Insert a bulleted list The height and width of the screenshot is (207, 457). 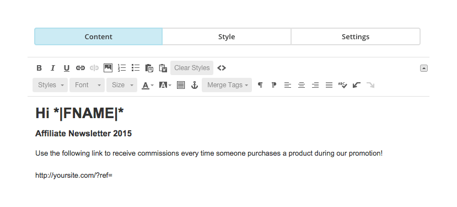136,68
